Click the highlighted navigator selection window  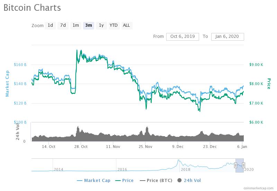tap(240, 166)
